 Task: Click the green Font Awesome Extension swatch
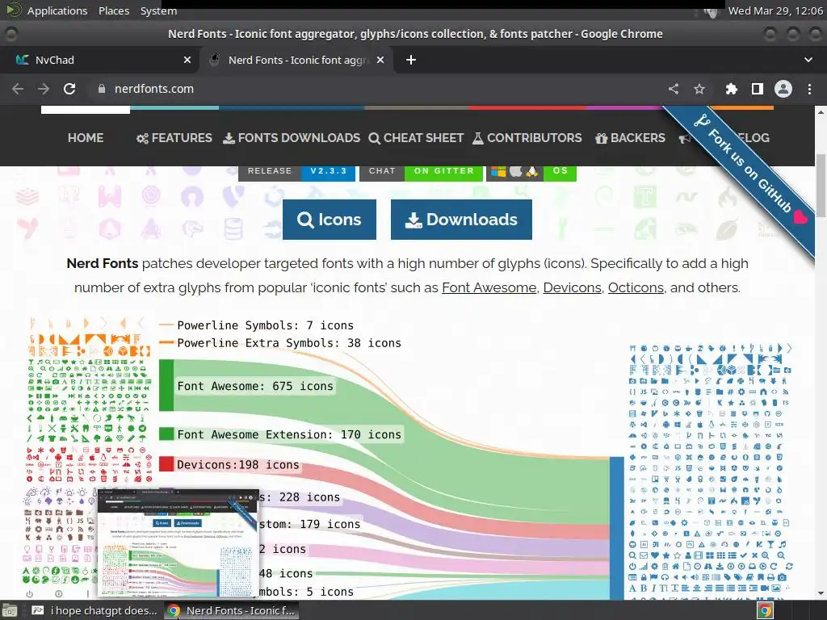click(166, 434)
